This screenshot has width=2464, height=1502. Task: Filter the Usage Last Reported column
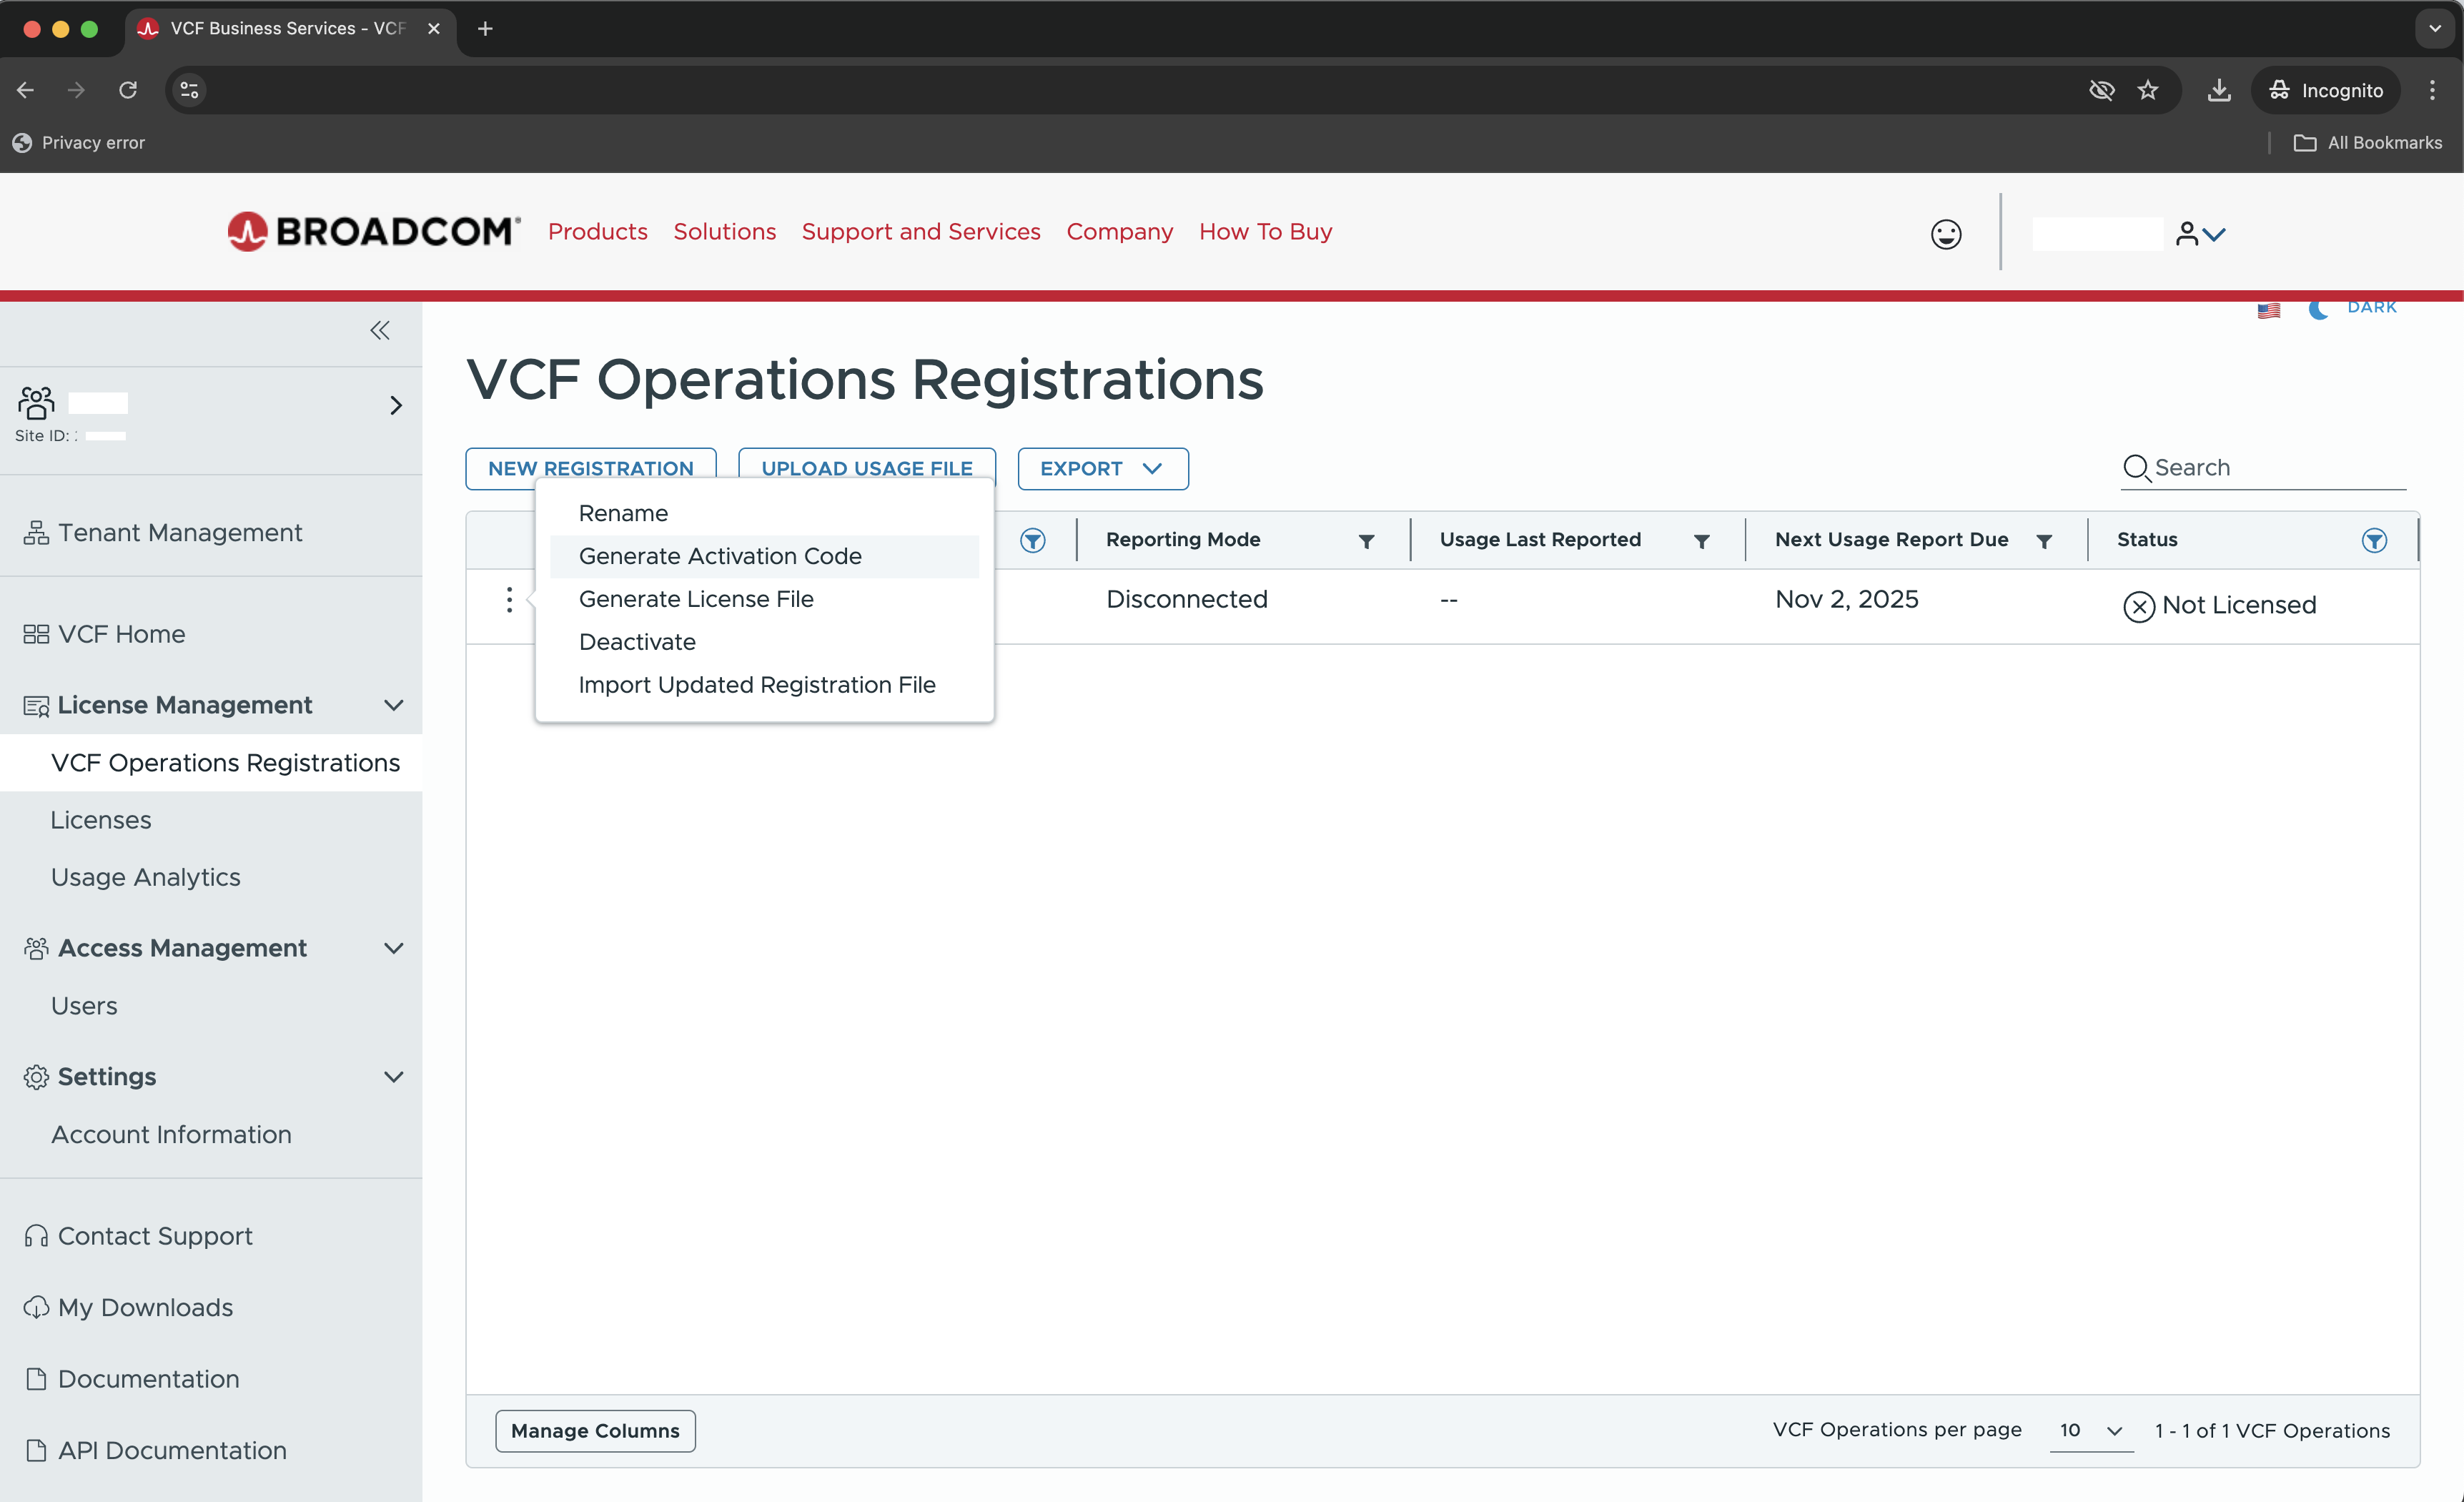1701,541
